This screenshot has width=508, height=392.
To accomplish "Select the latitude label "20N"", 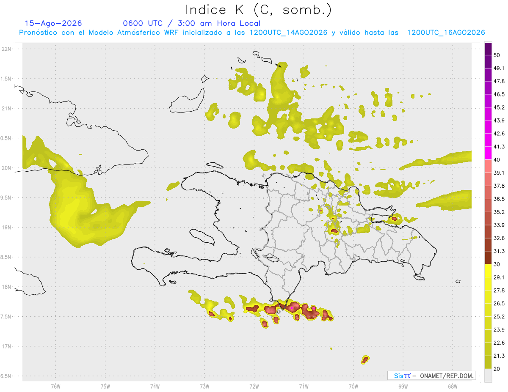I will click(6, 168).
